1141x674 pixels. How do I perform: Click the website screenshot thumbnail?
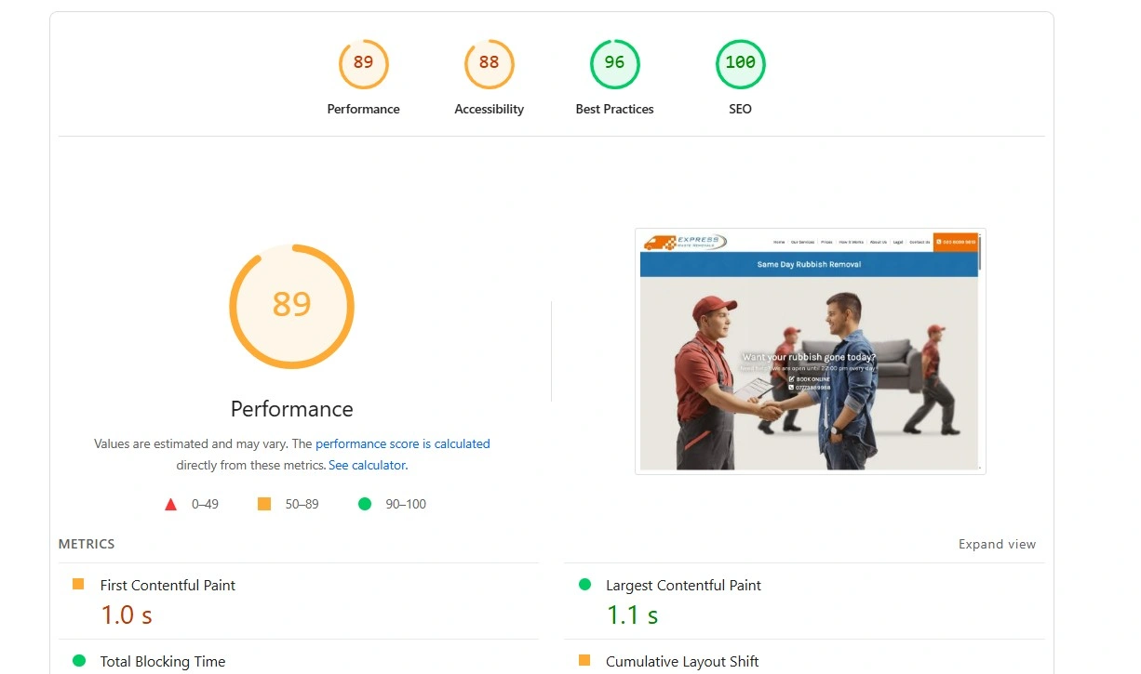810,350
